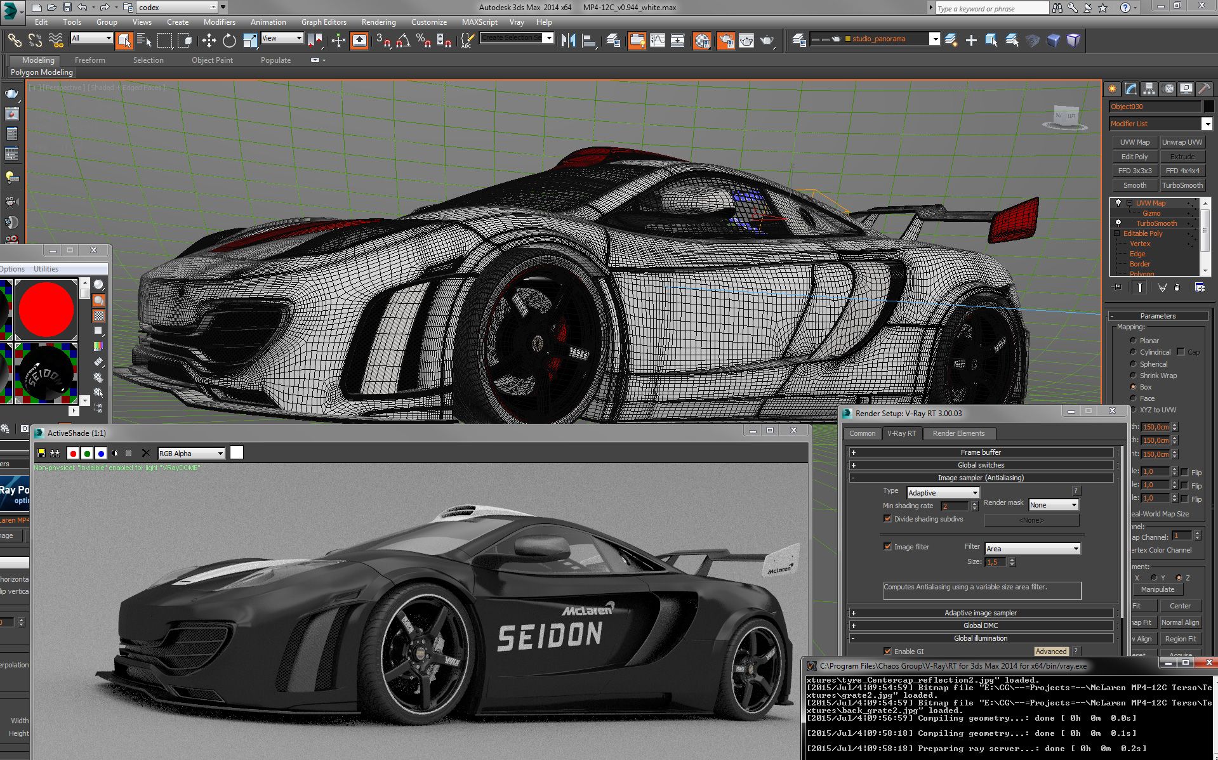The height and width of the screenshot is (760, 1218).
Task: Open the Render Setup teapot icon
Action: 725,40
